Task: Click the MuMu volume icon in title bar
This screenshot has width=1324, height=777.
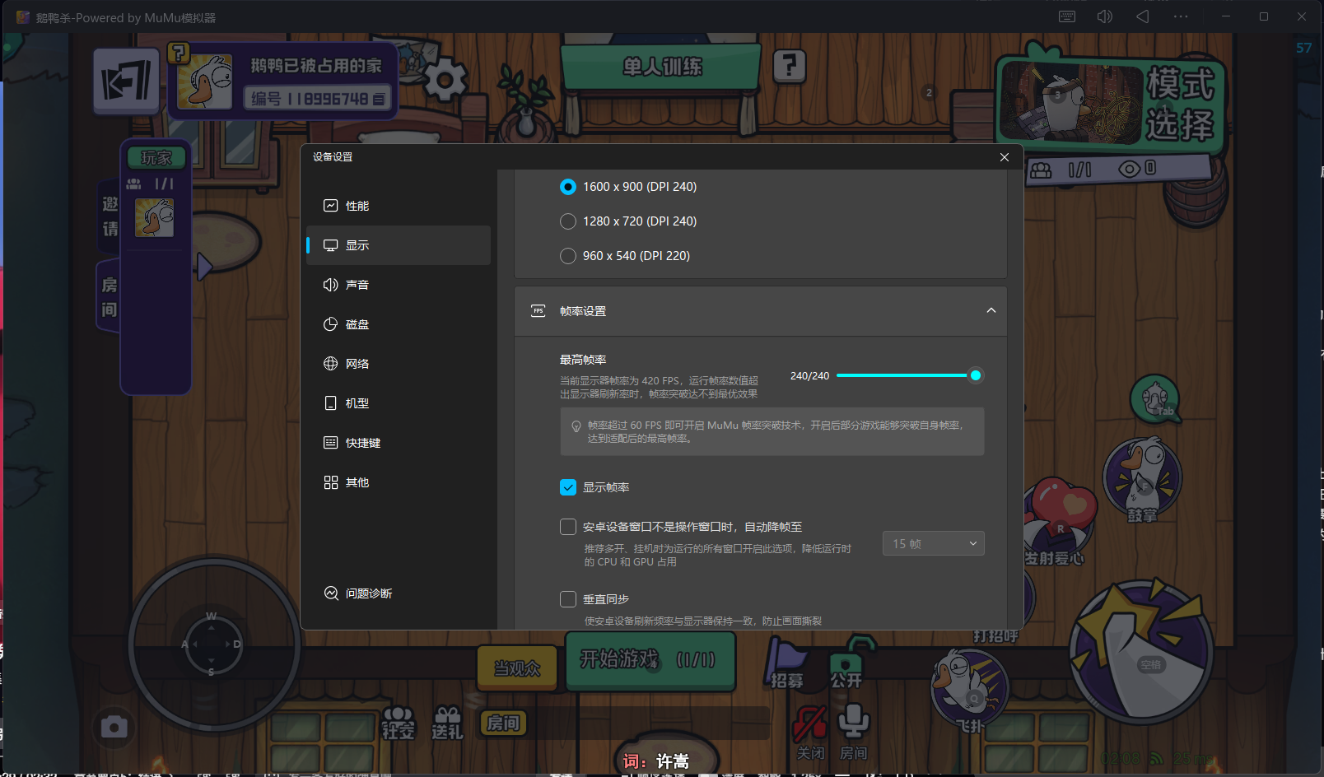Action: 1105,16
